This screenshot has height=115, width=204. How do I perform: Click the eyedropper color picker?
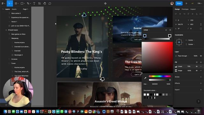click(x=145, y=78)
